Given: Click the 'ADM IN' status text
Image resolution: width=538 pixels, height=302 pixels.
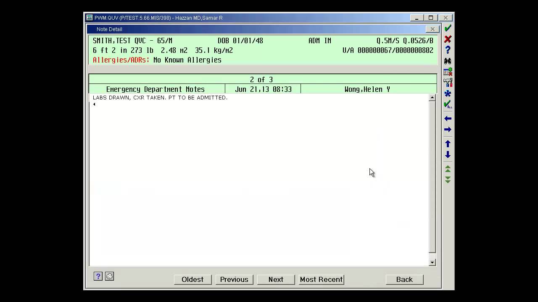Looking at the screenshot, I should pos(320,41).
